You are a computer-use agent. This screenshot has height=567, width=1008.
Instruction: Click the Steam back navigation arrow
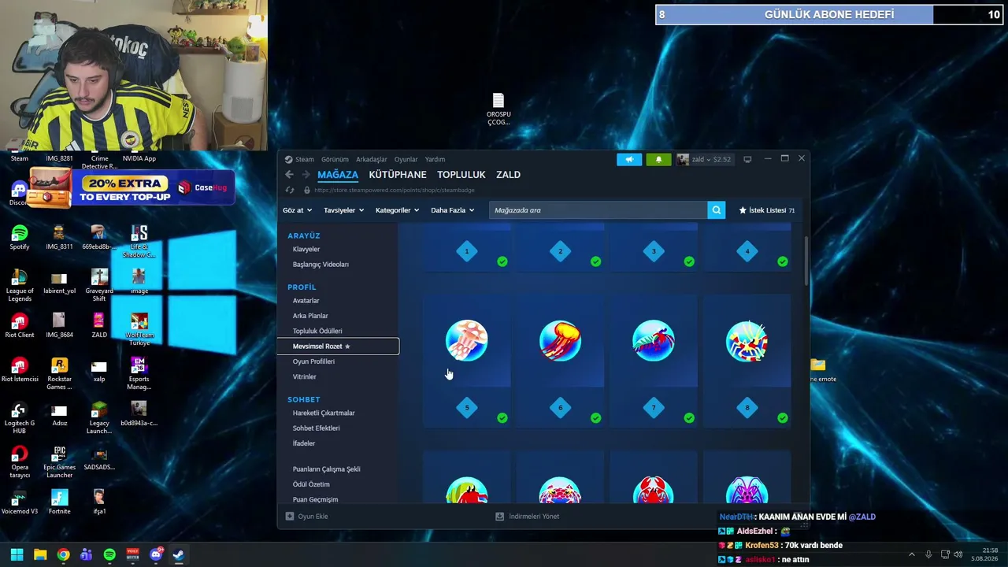click(289, 175)
